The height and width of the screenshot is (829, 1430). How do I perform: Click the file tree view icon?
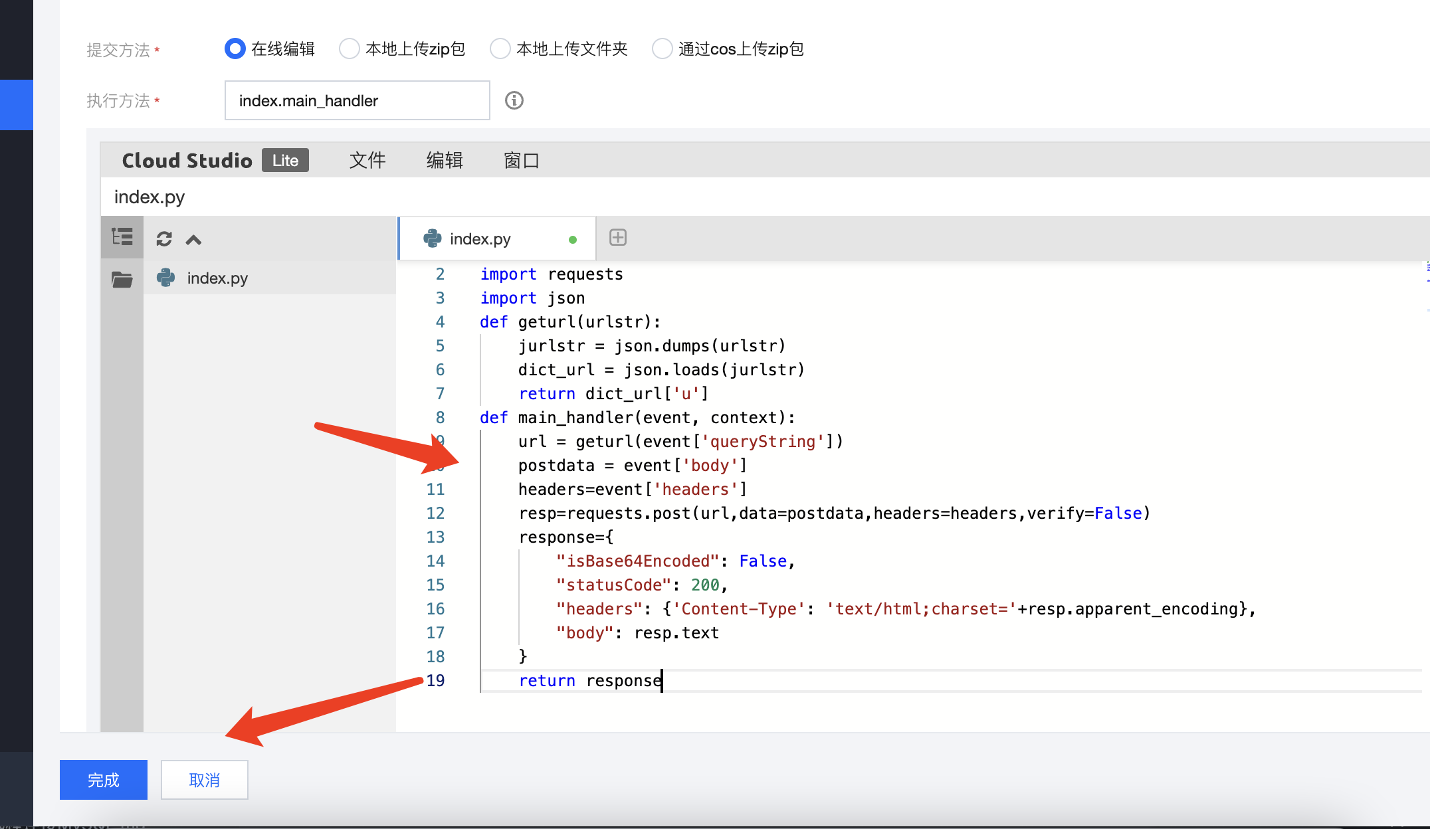coord(122,237)
